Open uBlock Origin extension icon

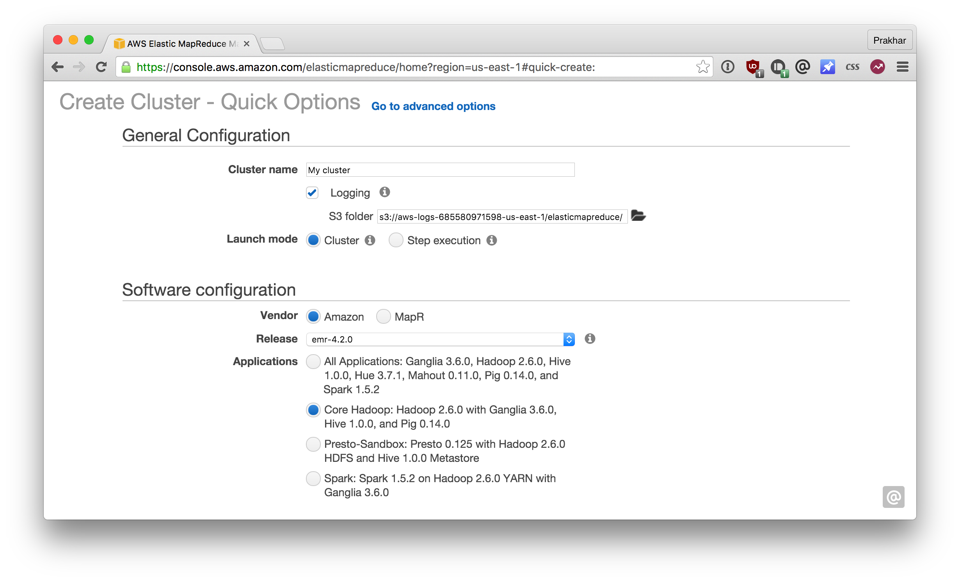(x=753, y=67)
